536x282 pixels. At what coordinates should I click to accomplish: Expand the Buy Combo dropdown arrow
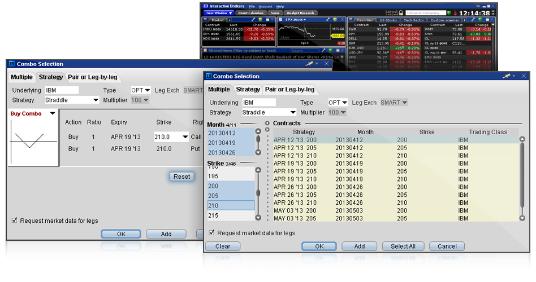[53, 113]
